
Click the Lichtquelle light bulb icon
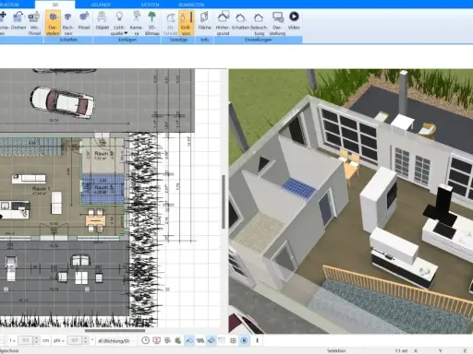(x=119, y=17)
